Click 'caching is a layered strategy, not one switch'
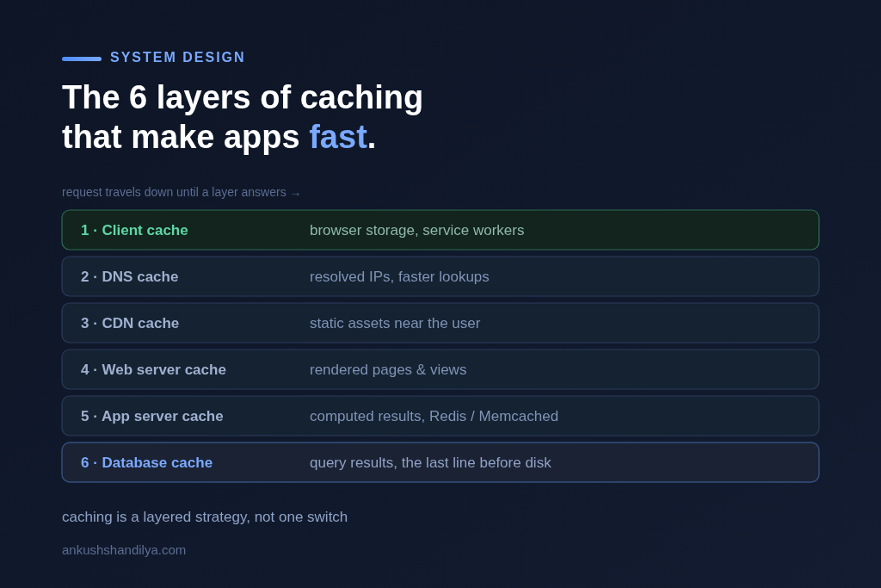The width and height of the screenshot is (881, 588). pyautogui.click(x=205, y=517)
